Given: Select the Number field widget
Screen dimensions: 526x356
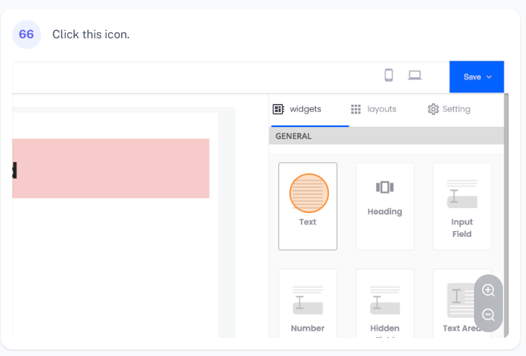Looking at the screenshot, I should click(x=307, y=300).
